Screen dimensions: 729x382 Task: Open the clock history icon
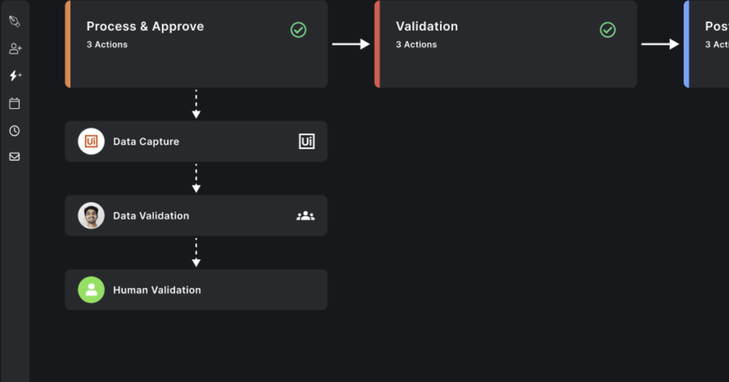tap(15, 130)
